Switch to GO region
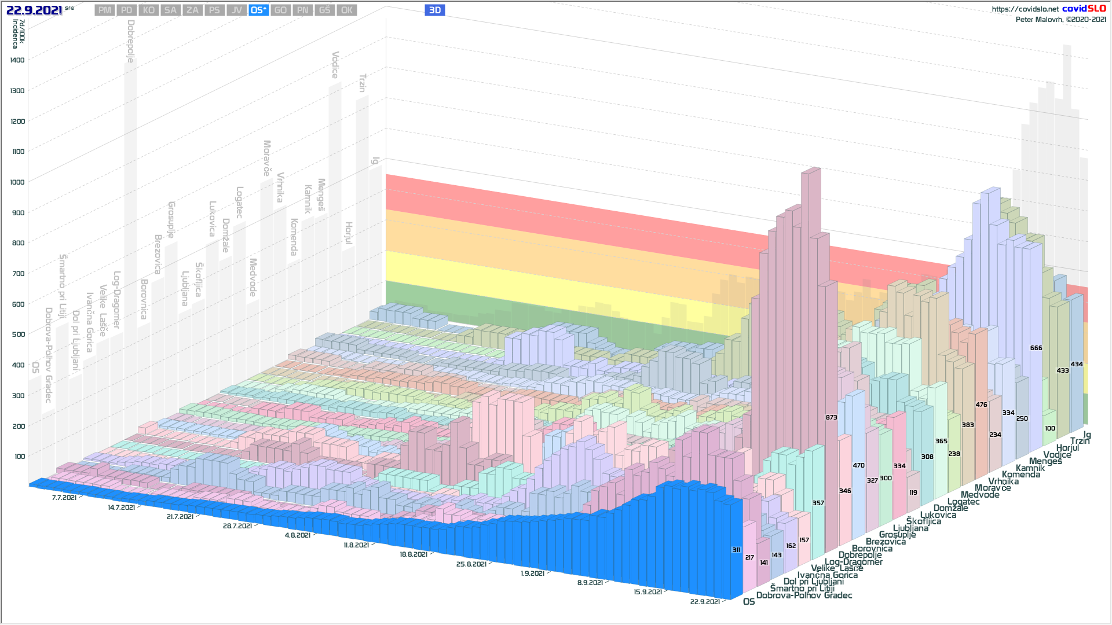This screenshot has height=625, width=1112. (x=280, y=10)
